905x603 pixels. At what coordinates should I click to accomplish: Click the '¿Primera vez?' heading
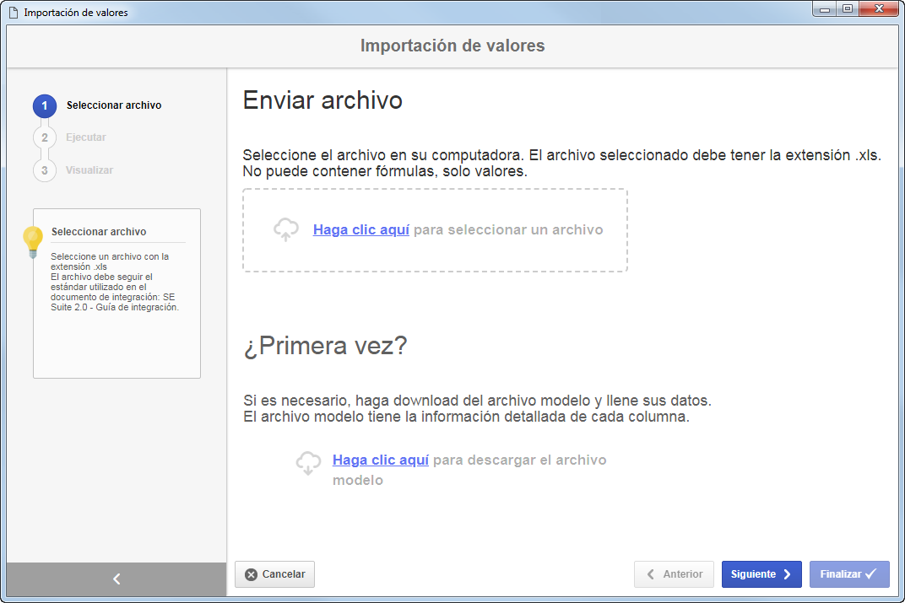coord(326,346)
